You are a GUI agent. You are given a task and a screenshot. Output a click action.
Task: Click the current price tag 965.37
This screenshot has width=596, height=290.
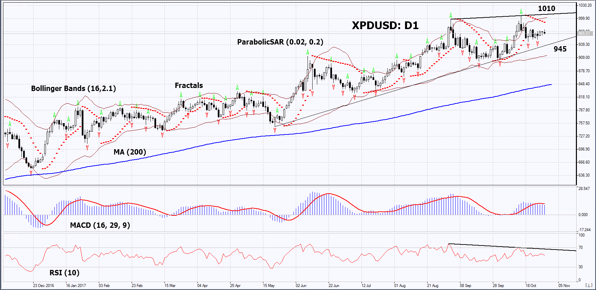[585, 33]
